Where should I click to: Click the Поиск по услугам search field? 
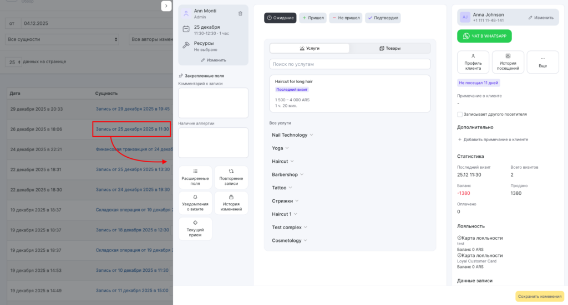[x=349, y=64]
